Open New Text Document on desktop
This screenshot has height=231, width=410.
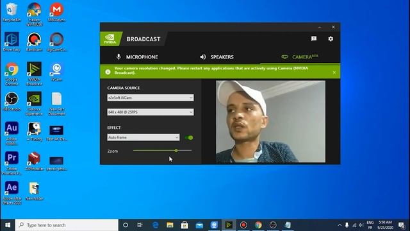click(56, 104)
